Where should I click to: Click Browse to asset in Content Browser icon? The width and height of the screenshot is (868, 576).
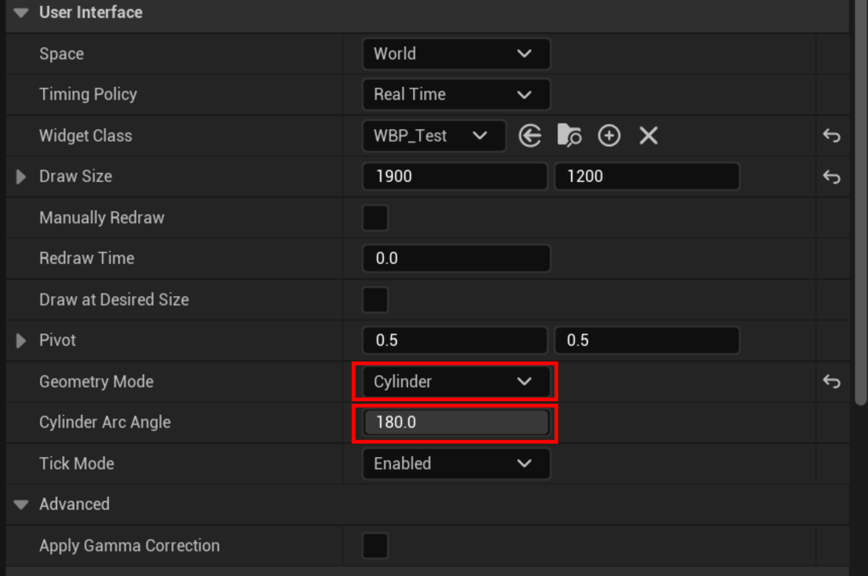tap(569, 136)
